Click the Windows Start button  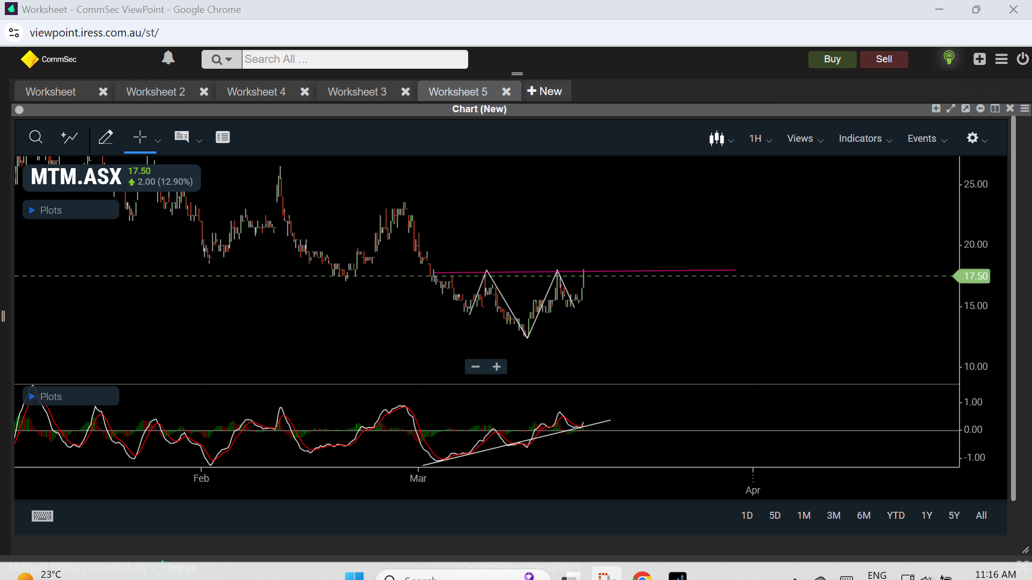point(354,576)
